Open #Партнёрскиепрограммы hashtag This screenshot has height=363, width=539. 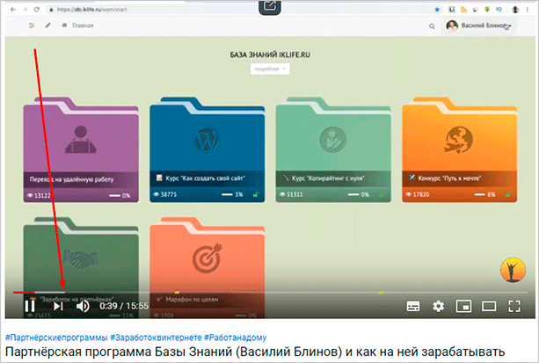pyautogui.click(x=56, y=338)
